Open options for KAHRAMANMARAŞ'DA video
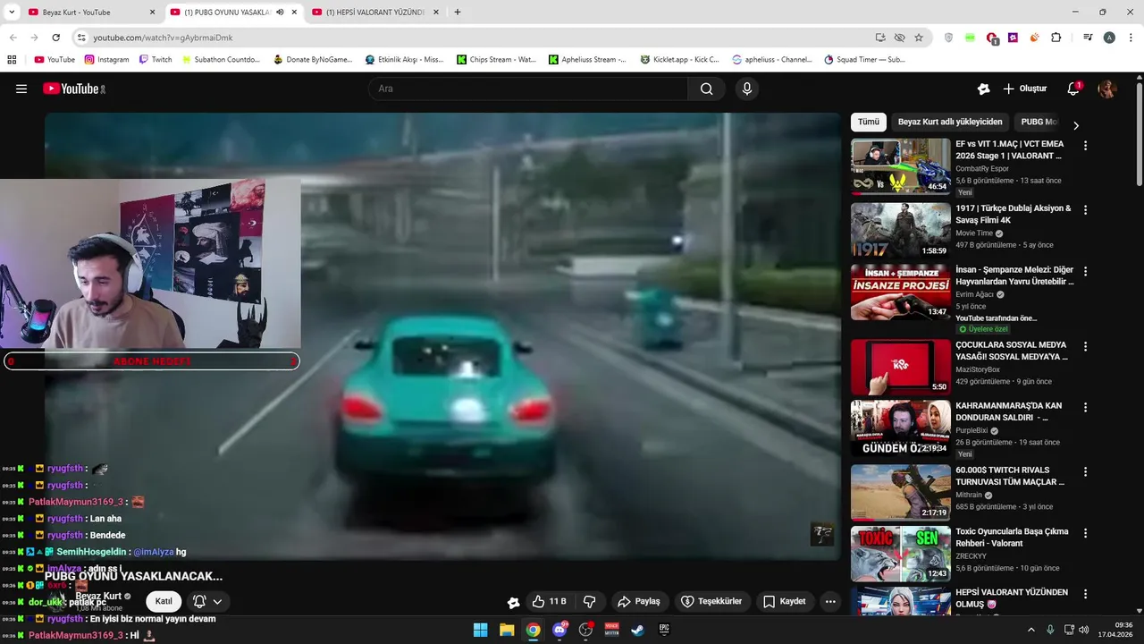This screenshot has width=1144, height=644. pos(1085,407)
